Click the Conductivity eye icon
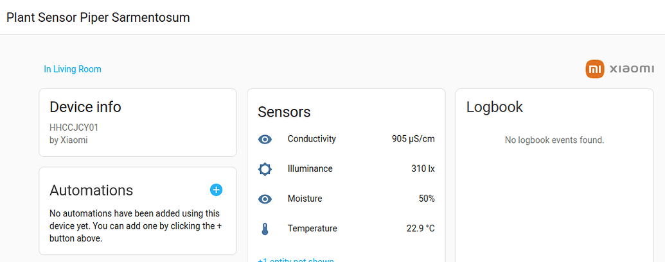The width and height of the screenshot is (665, 262). tap(265, 139)
